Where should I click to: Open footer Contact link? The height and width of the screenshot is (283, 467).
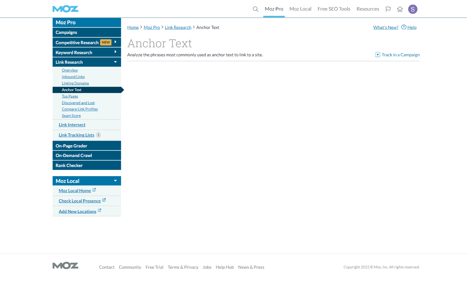coord(107,267)
